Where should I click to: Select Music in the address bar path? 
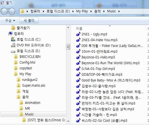coord(111,11)
